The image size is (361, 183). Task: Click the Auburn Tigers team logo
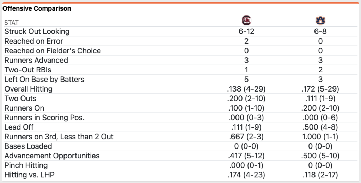coord(320,20)
